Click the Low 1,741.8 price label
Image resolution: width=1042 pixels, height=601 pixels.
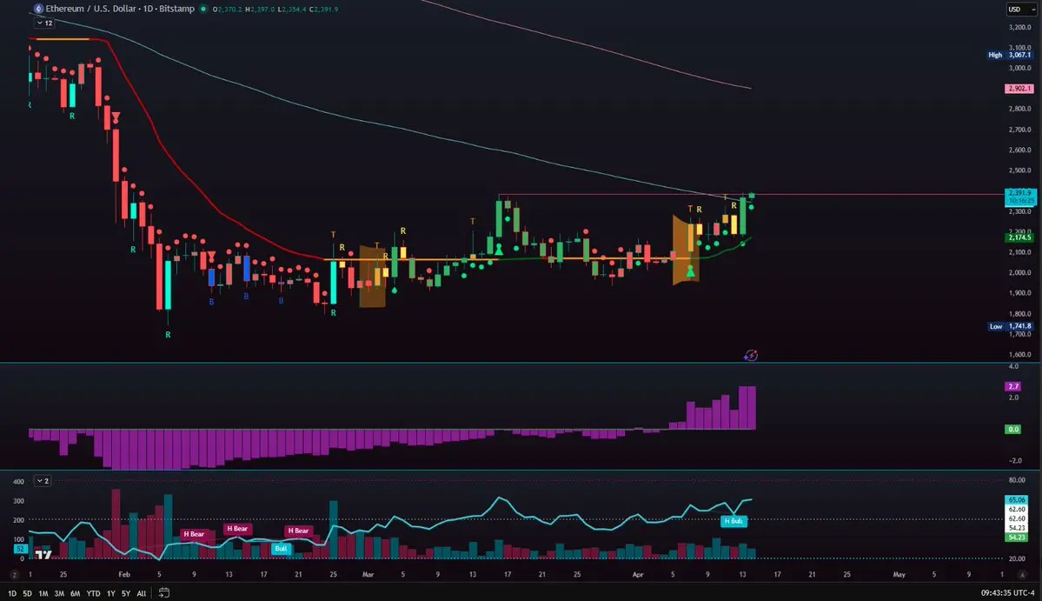coord(1010,326)
